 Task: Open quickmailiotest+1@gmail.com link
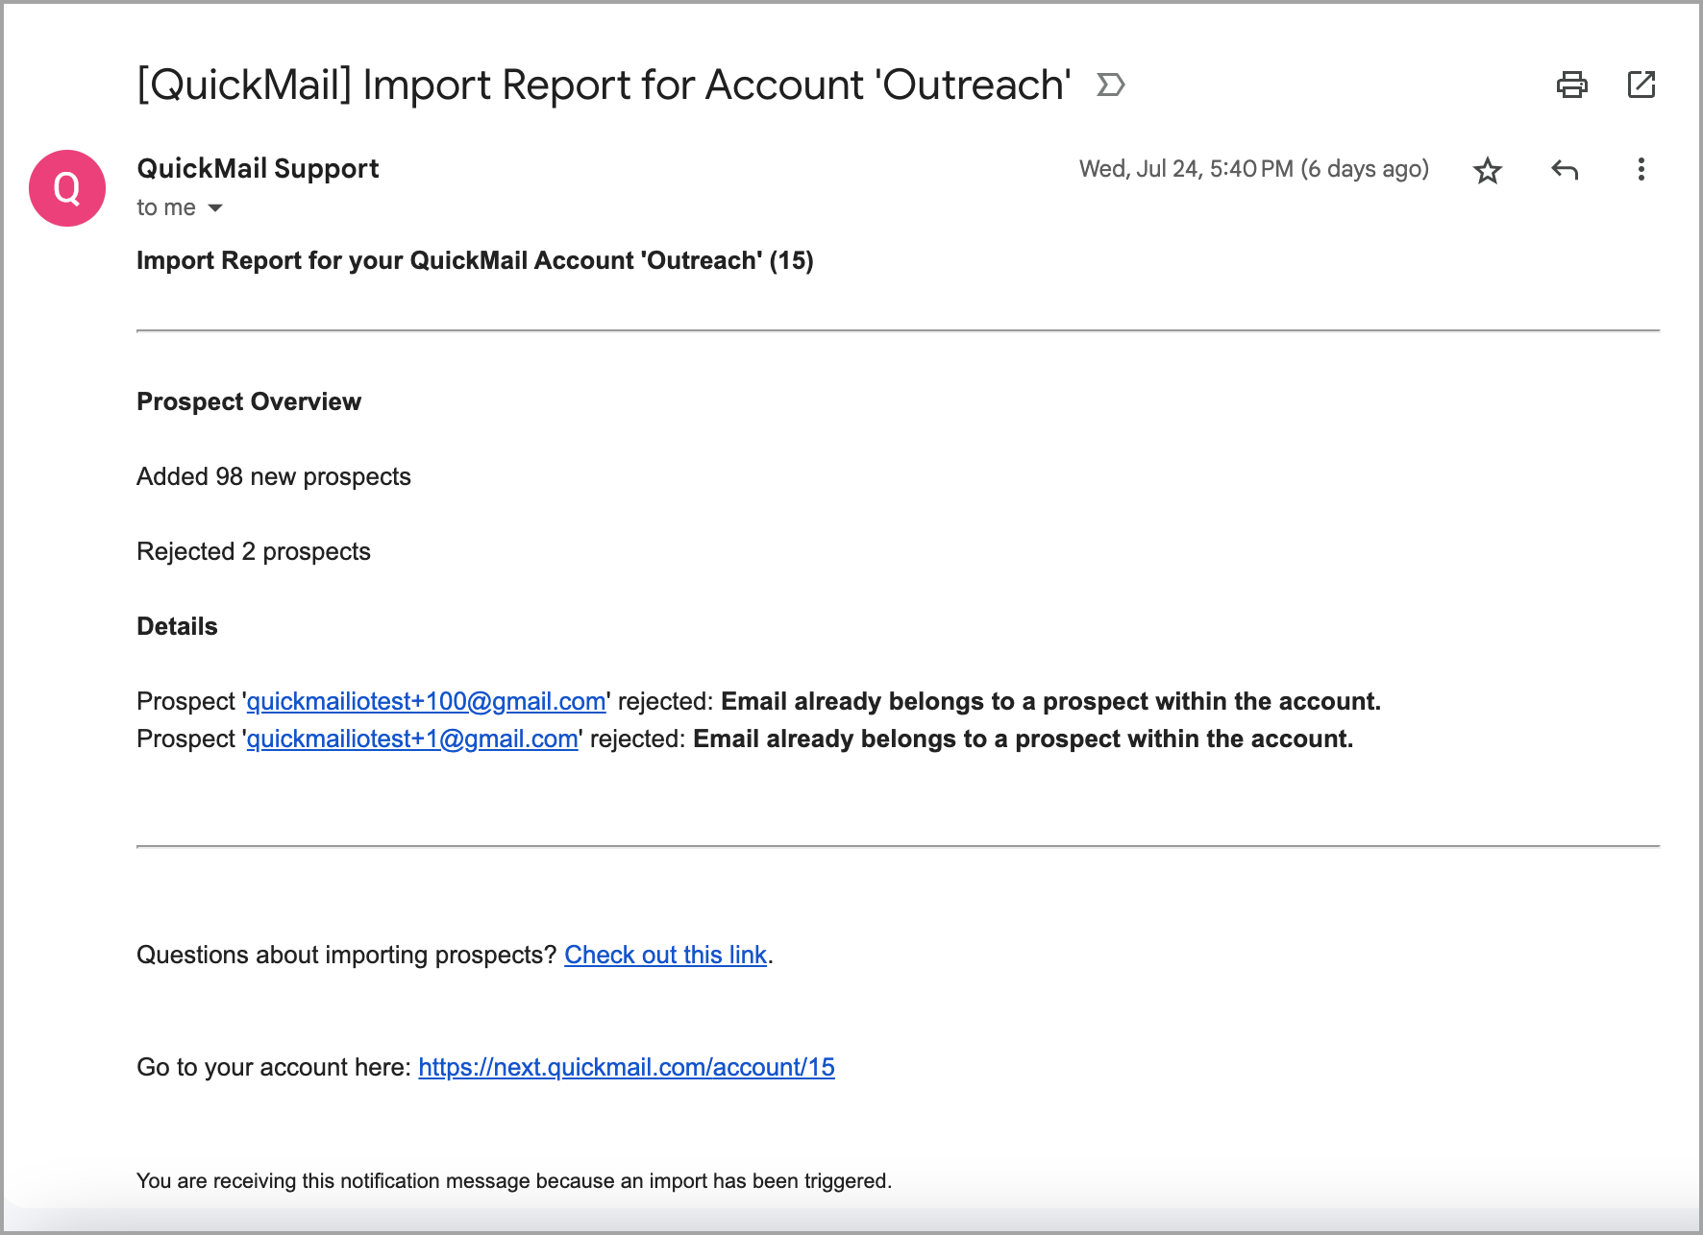click(412, 739)
